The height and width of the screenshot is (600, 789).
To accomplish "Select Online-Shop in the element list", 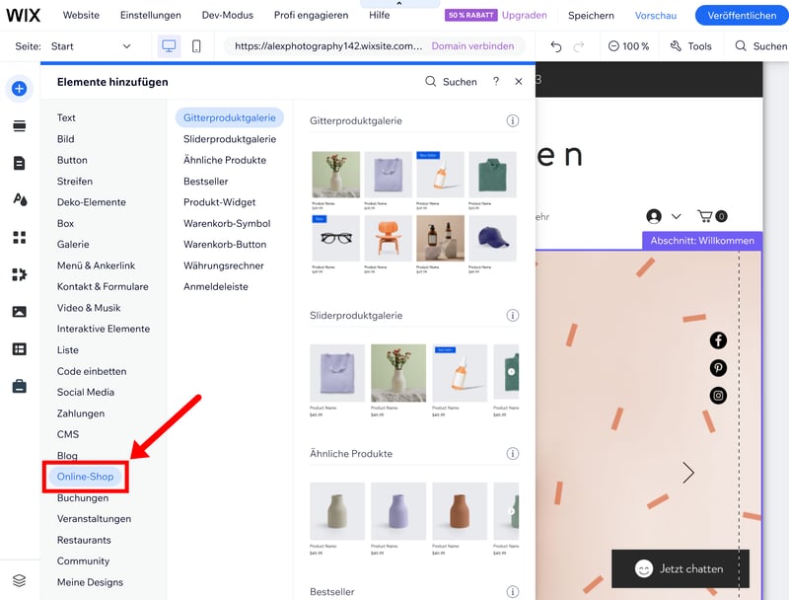I will coord(86,477).
